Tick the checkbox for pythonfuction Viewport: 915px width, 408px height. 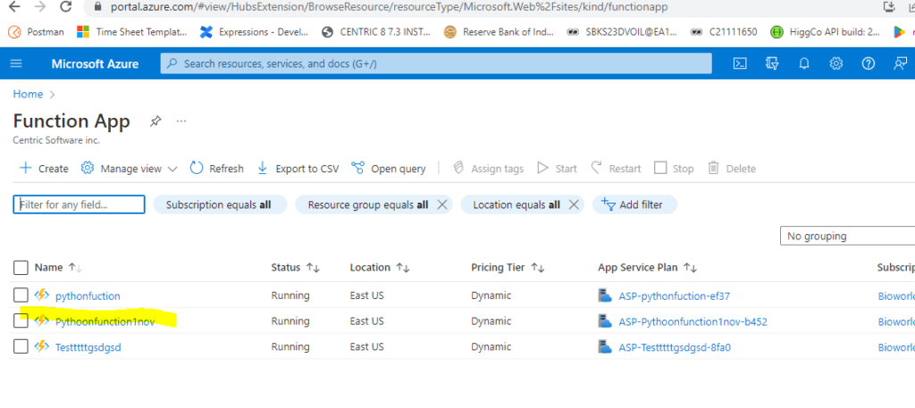pyautogui.click(x=21, y=296)
